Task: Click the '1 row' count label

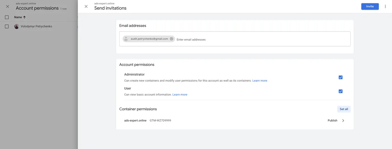Action: 64,9
